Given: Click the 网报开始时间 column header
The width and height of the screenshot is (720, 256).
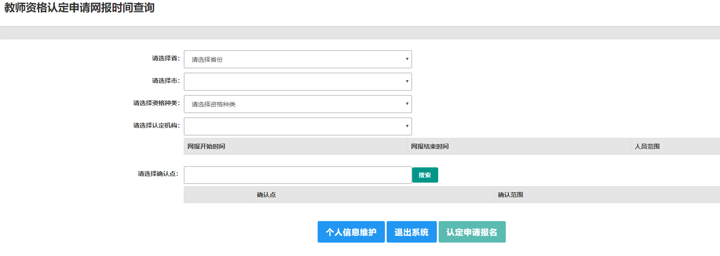Looking at the screenshot, I should point(206,146).
